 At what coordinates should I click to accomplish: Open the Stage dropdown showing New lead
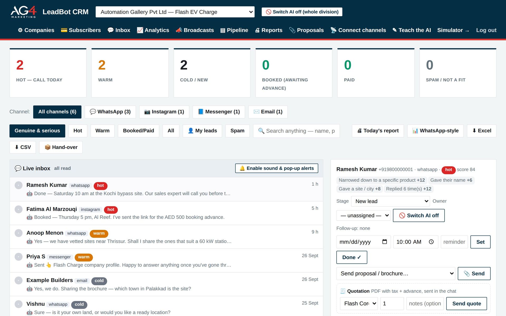pos(391,201)
